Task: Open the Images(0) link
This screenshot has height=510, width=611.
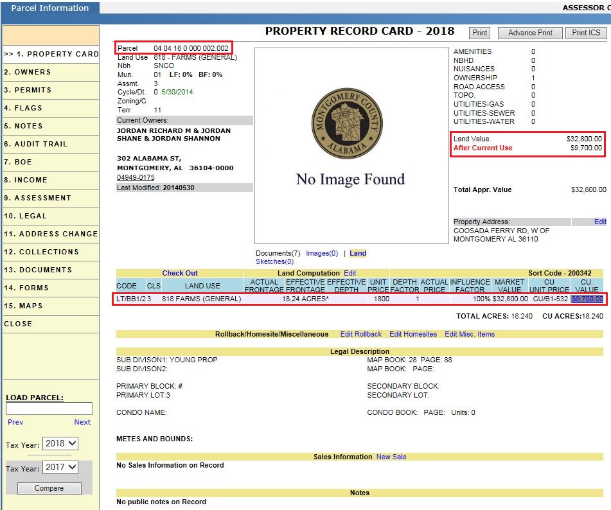Action: pyautogui.click(x=322, y=253)
